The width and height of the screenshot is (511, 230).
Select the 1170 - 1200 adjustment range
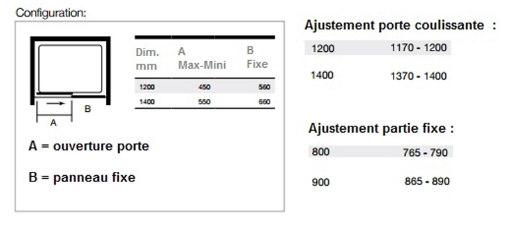click(x=418, y=48)
